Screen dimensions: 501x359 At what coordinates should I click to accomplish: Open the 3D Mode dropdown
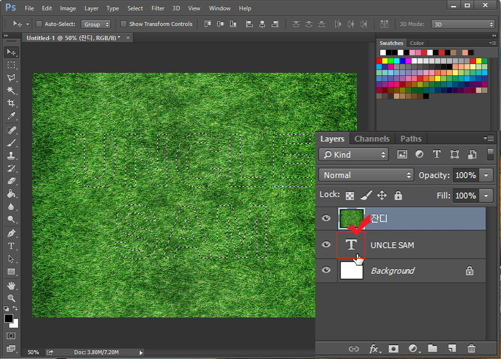click(x=463, y=24)
